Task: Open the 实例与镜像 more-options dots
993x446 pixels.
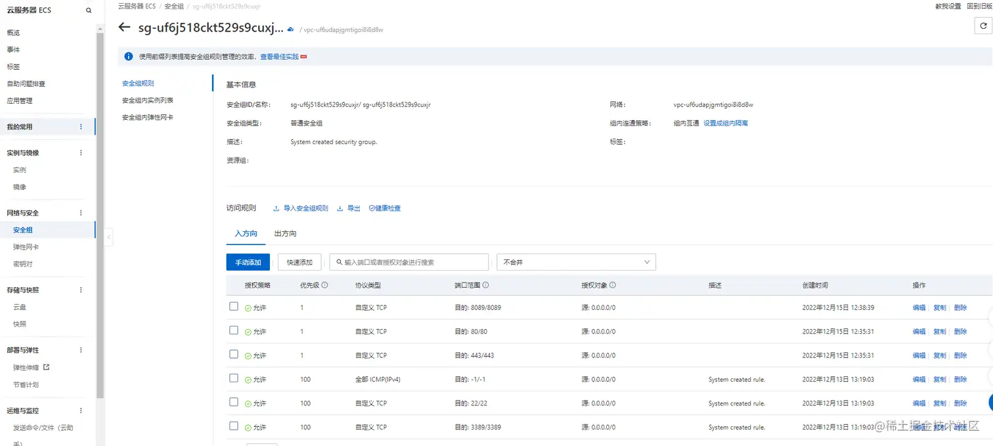Action: (81, 152)
